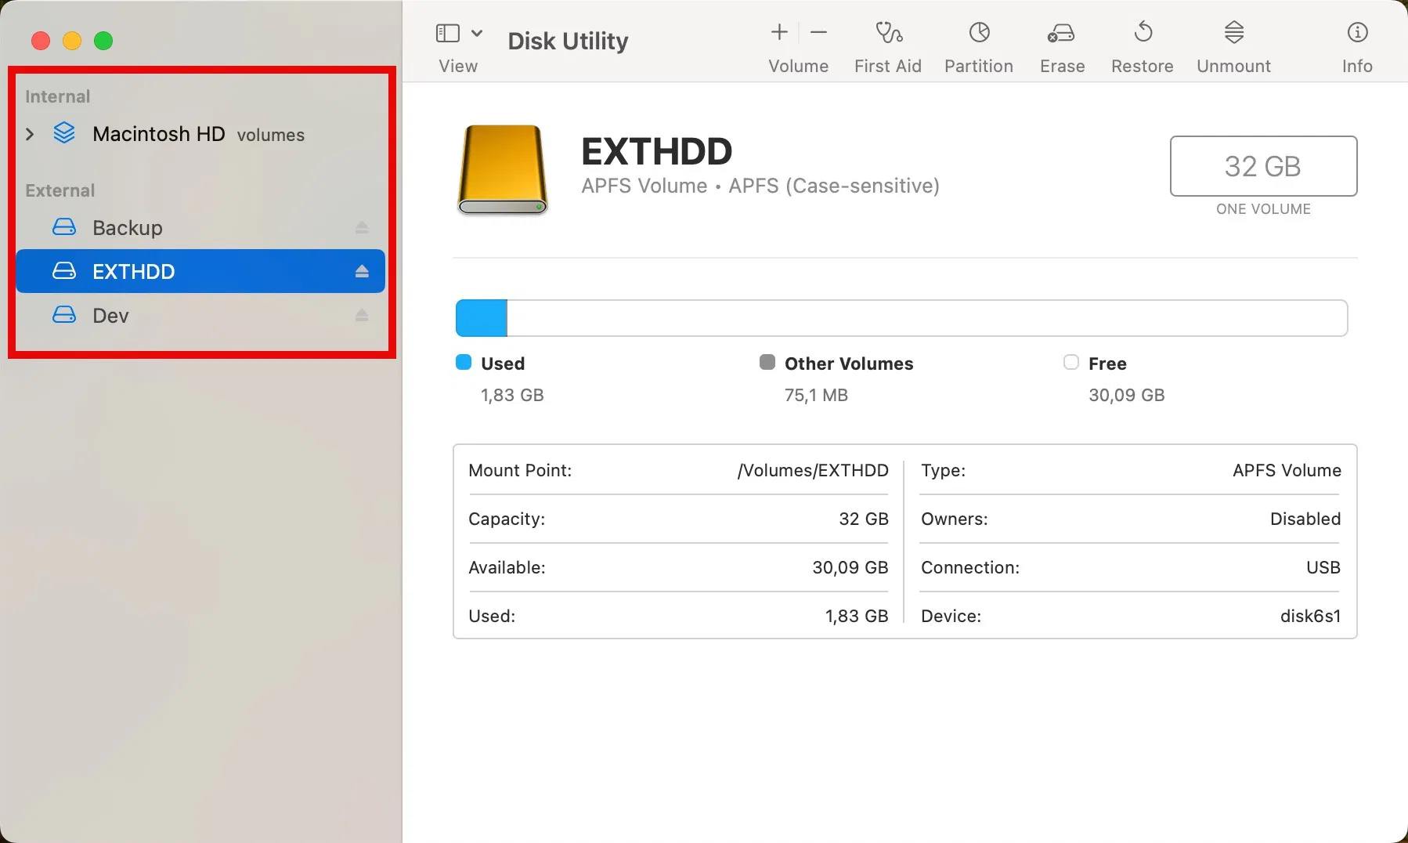Unmount the EXTHDD volume from toolbar
Image resolution: width=1408 pixels, height=843 pixels.
(1233, 47)
